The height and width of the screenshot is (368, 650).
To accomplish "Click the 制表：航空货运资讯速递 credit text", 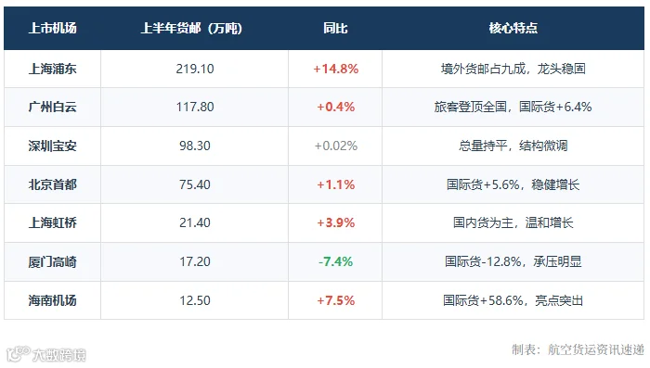I will 578,349.
